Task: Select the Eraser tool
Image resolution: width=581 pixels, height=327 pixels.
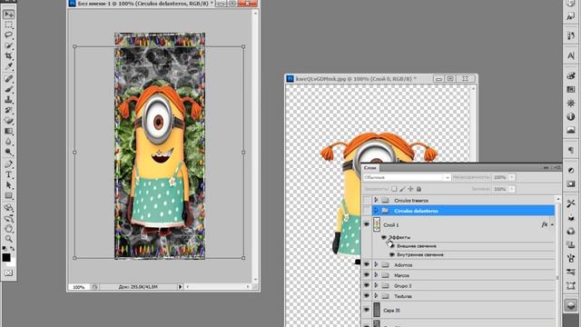Action: [x=8, y=121]
